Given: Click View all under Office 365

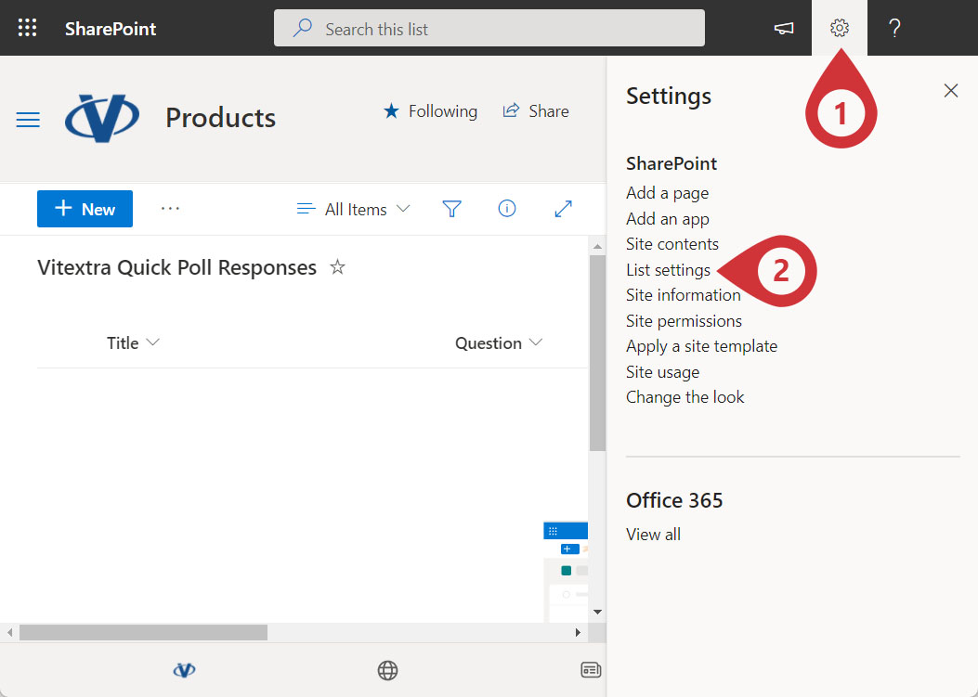Looking at the screenshot, I should (653, 535).
